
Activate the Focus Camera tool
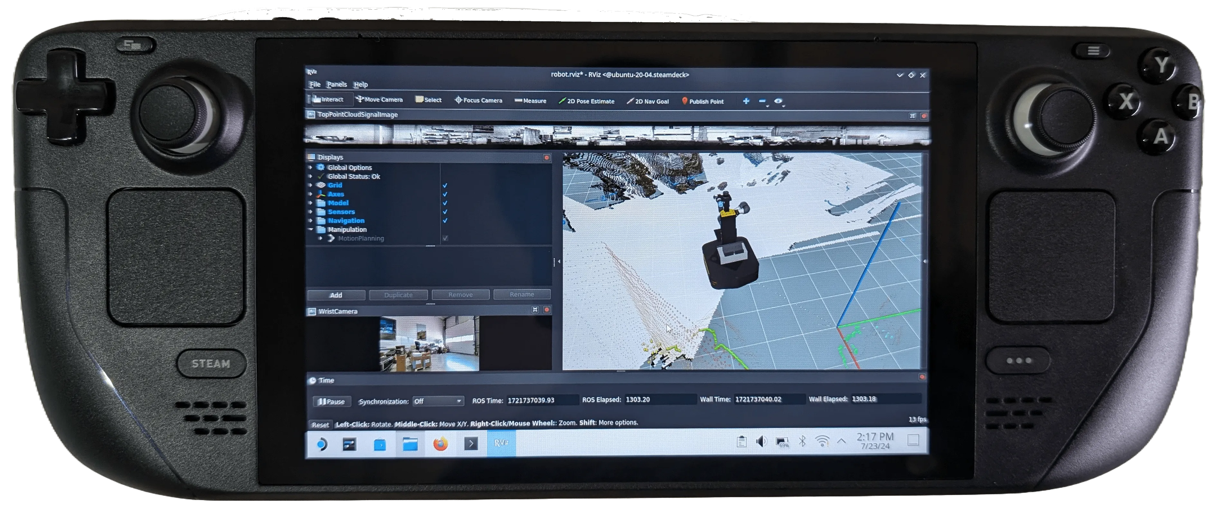478,100
